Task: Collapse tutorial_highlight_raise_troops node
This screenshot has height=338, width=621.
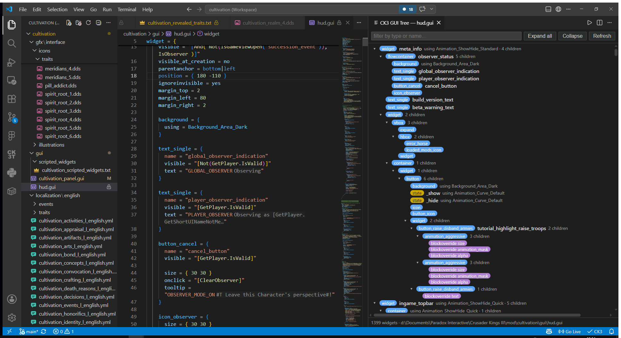Action: [412, 228]
